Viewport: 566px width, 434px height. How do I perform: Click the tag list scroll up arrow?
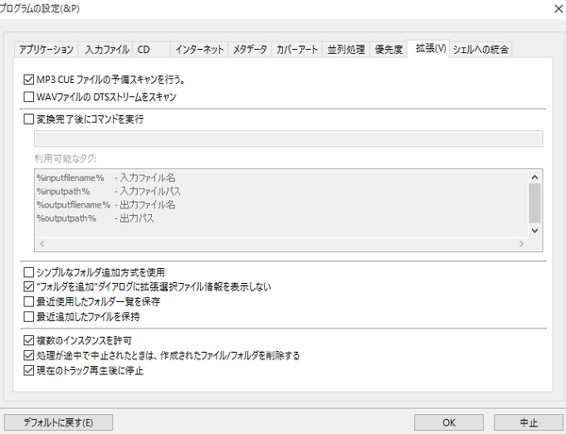535,177
